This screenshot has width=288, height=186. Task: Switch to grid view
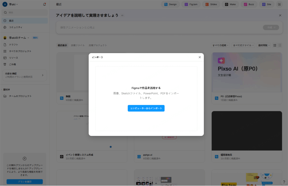click(275, 45)
